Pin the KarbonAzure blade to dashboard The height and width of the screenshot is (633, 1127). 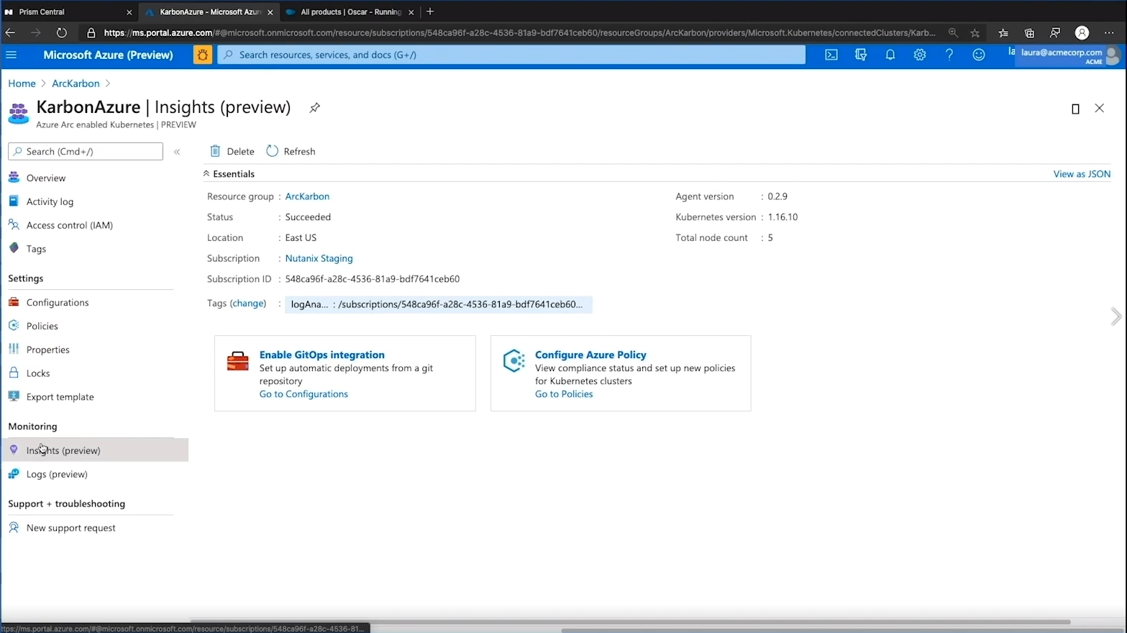click(314, 108)
